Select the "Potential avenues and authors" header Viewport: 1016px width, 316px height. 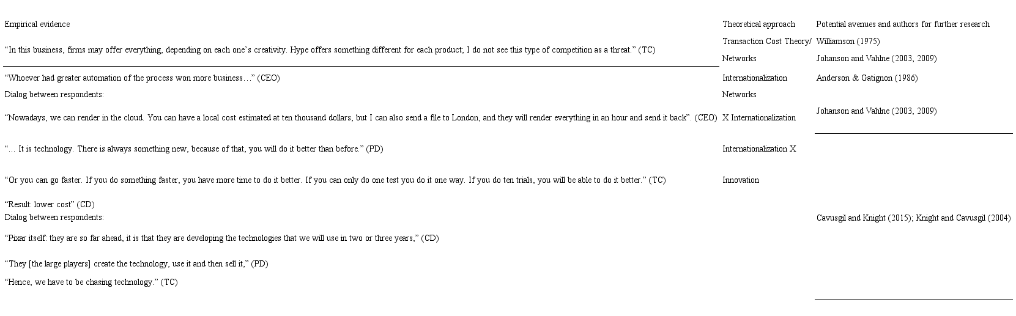coord(902,24)
